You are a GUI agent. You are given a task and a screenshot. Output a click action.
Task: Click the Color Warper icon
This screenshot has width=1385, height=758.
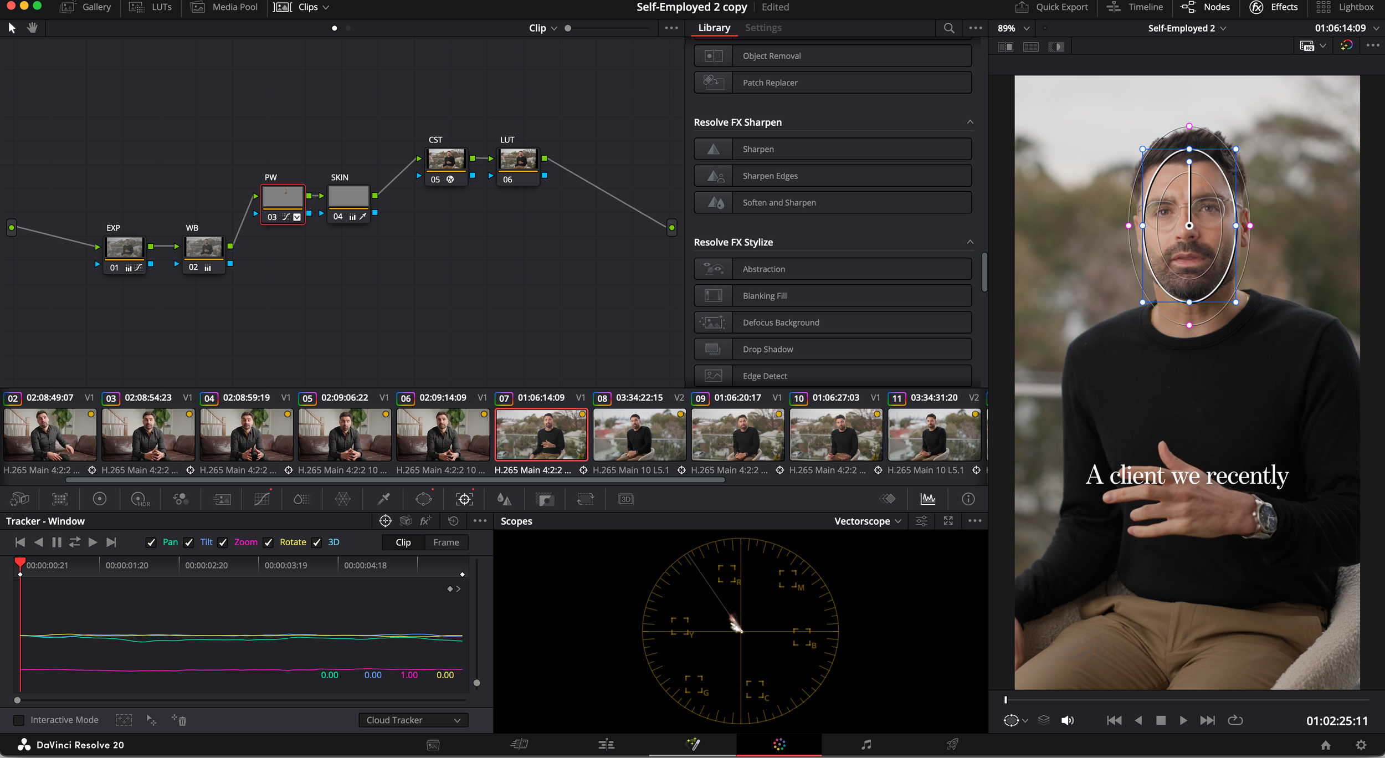point(342,499)
